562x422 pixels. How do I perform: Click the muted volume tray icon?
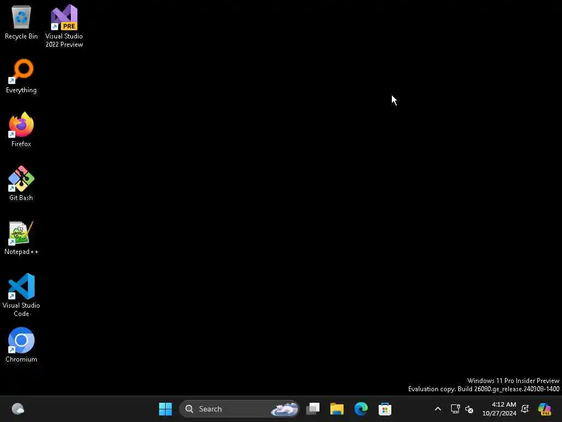pyautogui.click(x=469, y=409)
